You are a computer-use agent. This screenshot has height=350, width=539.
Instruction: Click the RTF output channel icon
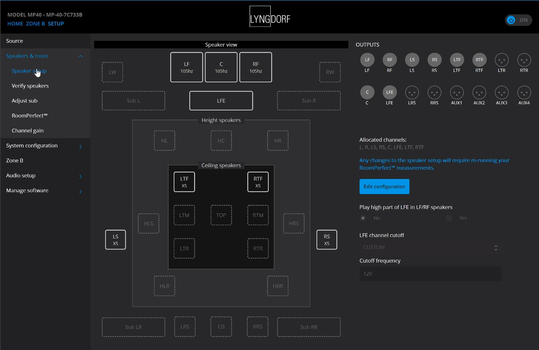(479, 60)
